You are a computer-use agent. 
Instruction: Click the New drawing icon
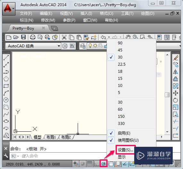pyautogui.click(x=9, y=37)
